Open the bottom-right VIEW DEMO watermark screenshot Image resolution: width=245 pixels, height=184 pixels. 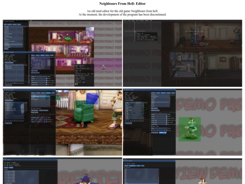click(x=182, y=171)
